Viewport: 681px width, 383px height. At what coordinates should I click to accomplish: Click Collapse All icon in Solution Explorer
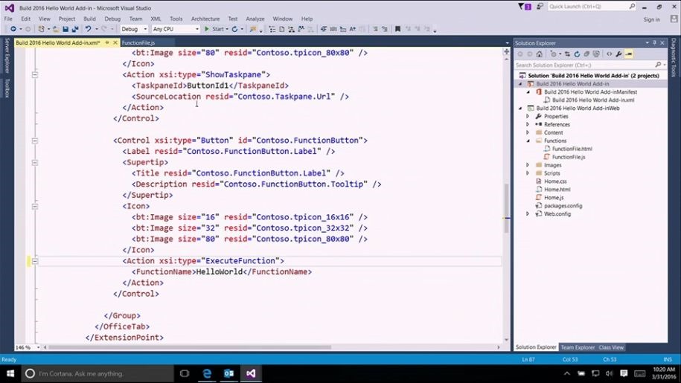coord(586,54)
